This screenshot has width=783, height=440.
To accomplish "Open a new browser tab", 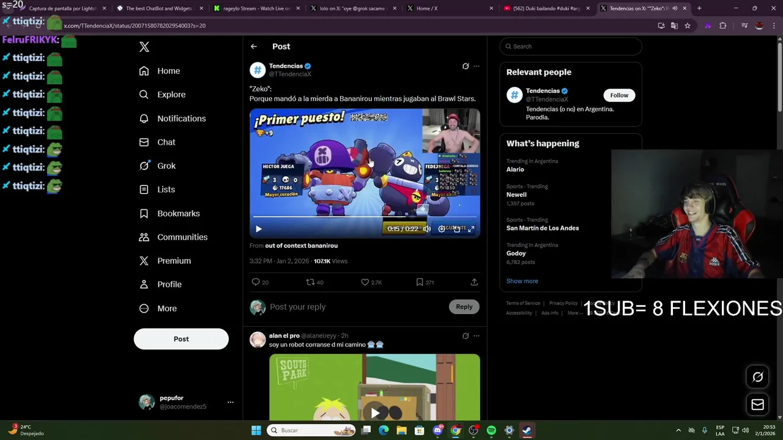I will click(699, 9).
